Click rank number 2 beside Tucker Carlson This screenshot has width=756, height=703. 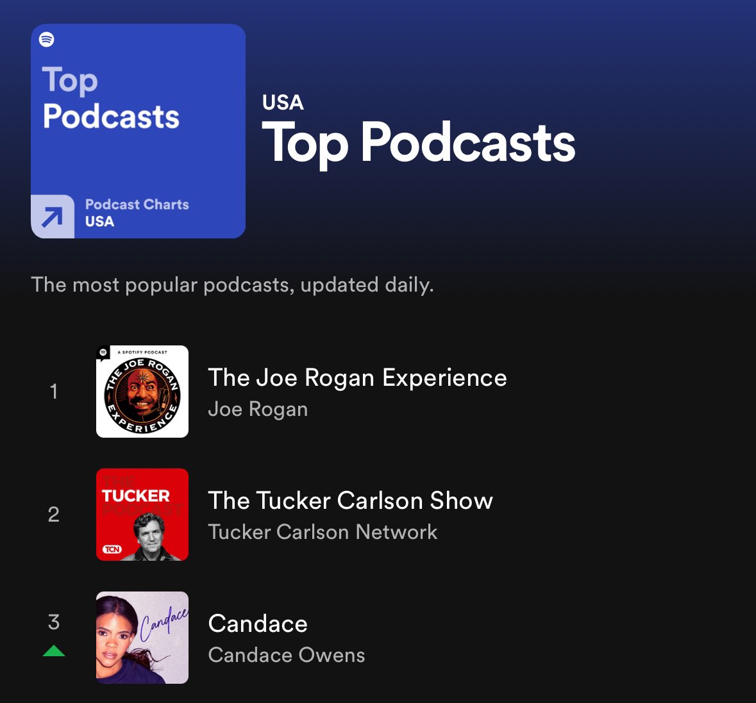[x=54, y=514]
